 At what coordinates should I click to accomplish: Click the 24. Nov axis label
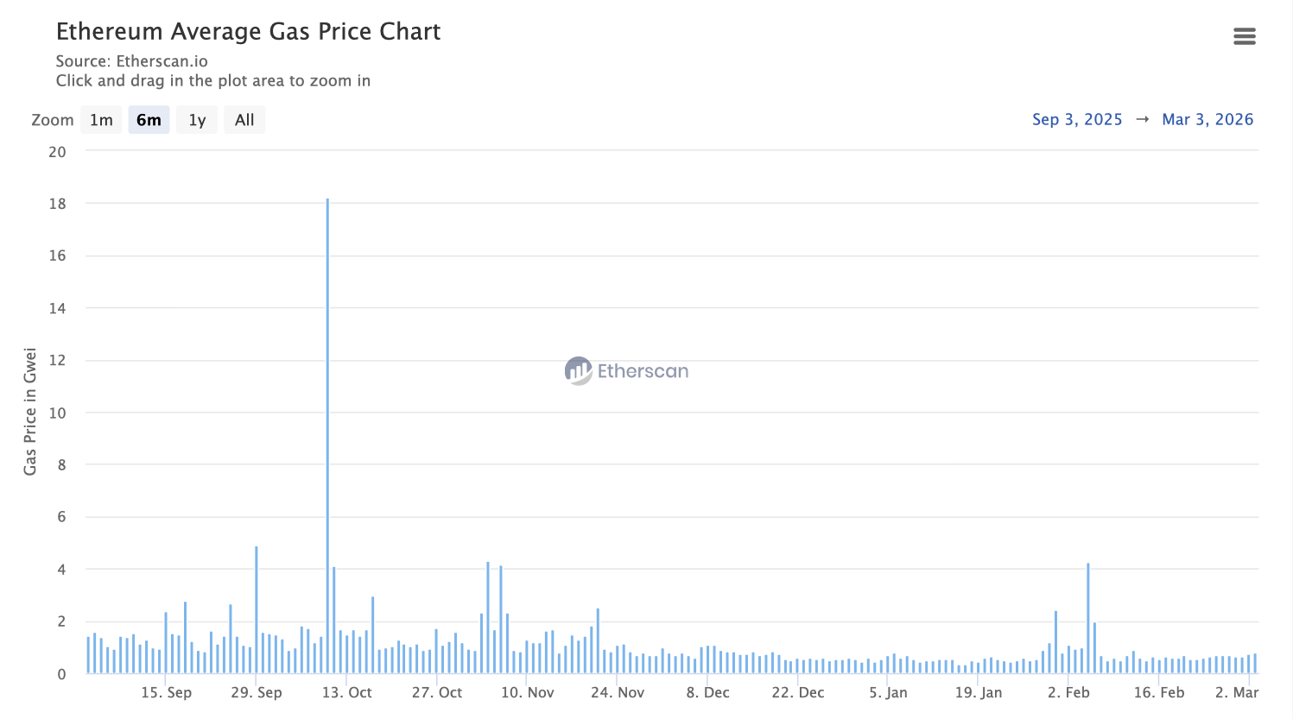pyautogui.click(x=617, y=692)
